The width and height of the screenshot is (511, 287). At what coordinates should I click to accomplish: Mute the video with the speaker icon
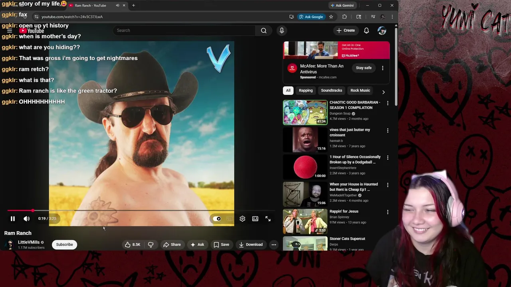27,218
